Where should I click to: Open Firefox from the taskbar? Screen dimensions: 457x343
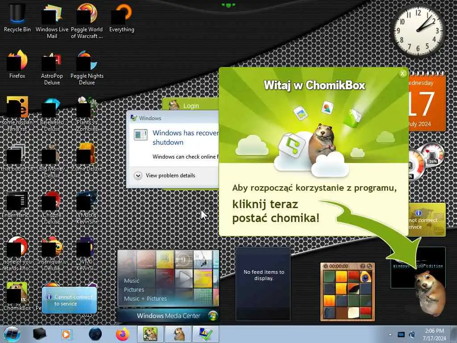pos(123,334)
